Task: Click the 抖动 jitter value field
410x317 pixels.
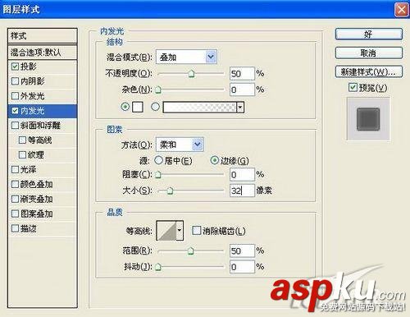Action: (x=242, y=267)
